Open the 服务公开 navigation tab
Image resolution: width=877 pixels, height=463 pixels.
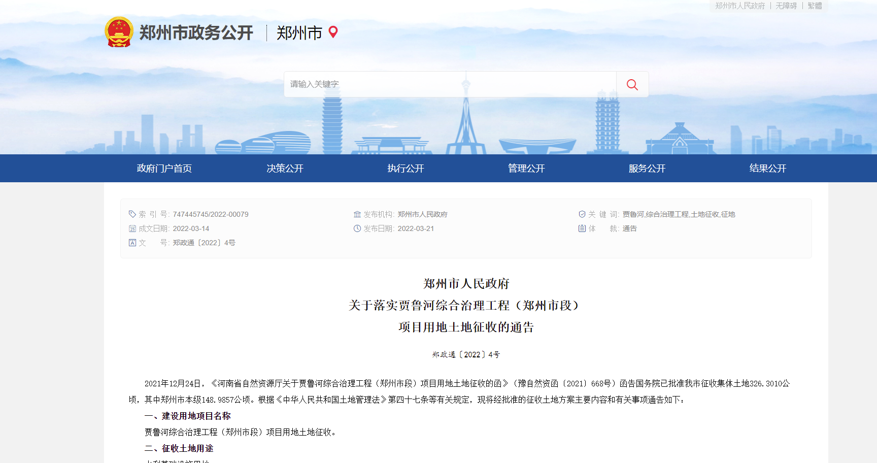pyautogui.click(x=647, y=169)
